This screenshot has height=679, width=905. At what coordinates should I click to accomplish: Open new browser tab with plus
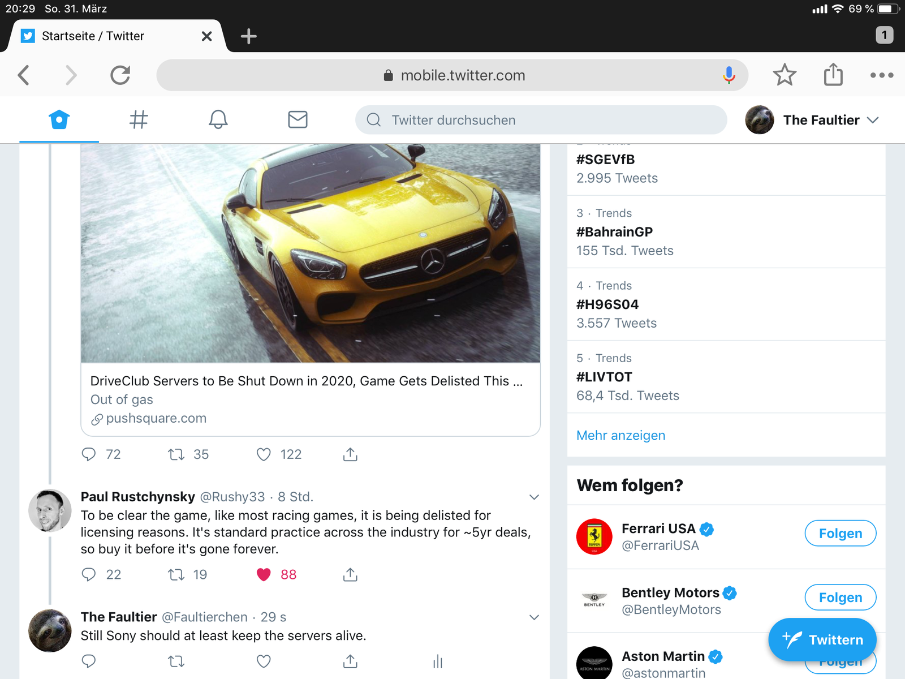[x=248, y=36]
